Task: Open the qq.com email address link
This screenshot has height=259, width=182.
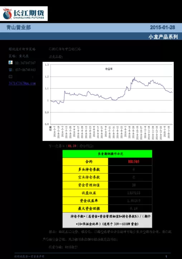Action: tap(22, 83)
